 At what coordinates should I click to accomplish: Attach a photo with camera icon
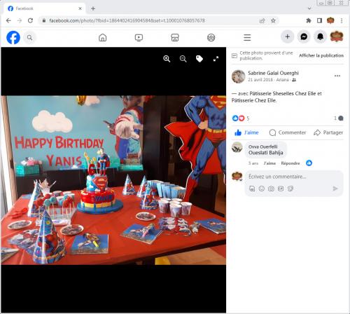(x=271, y=189)
